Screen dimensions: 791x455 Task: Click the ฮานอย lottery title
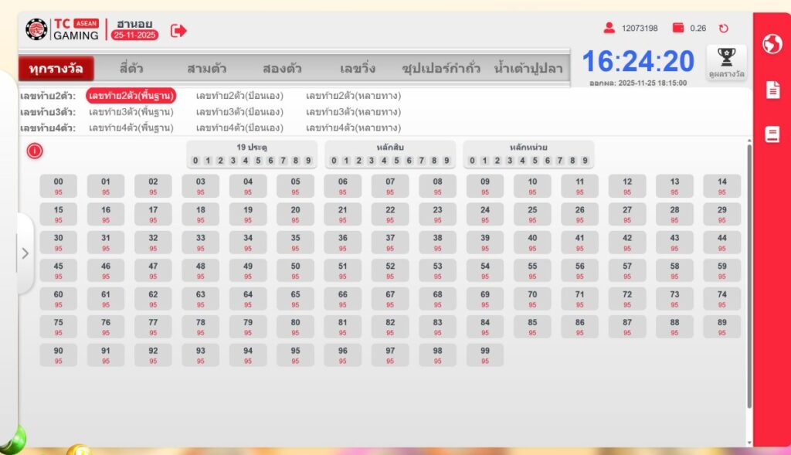(134, 23)
